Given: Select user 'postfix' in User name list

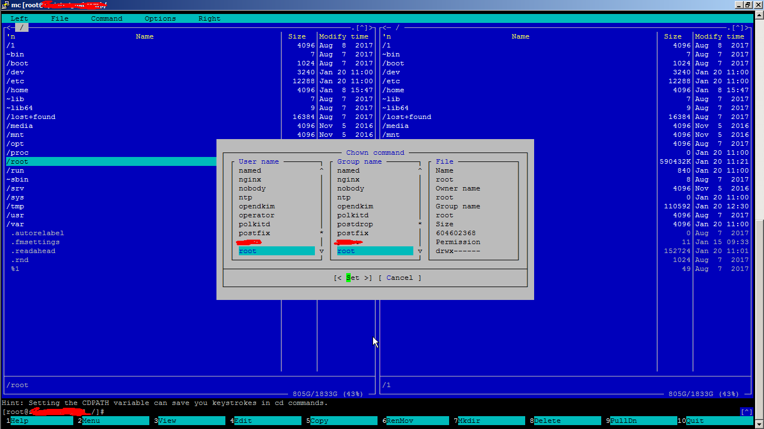Looking at the screenshot, I should point(254,233).
